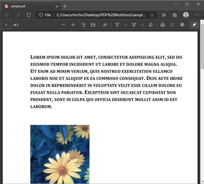Open a new browser tab
The image size is (204, 184).
click(65, 6)
